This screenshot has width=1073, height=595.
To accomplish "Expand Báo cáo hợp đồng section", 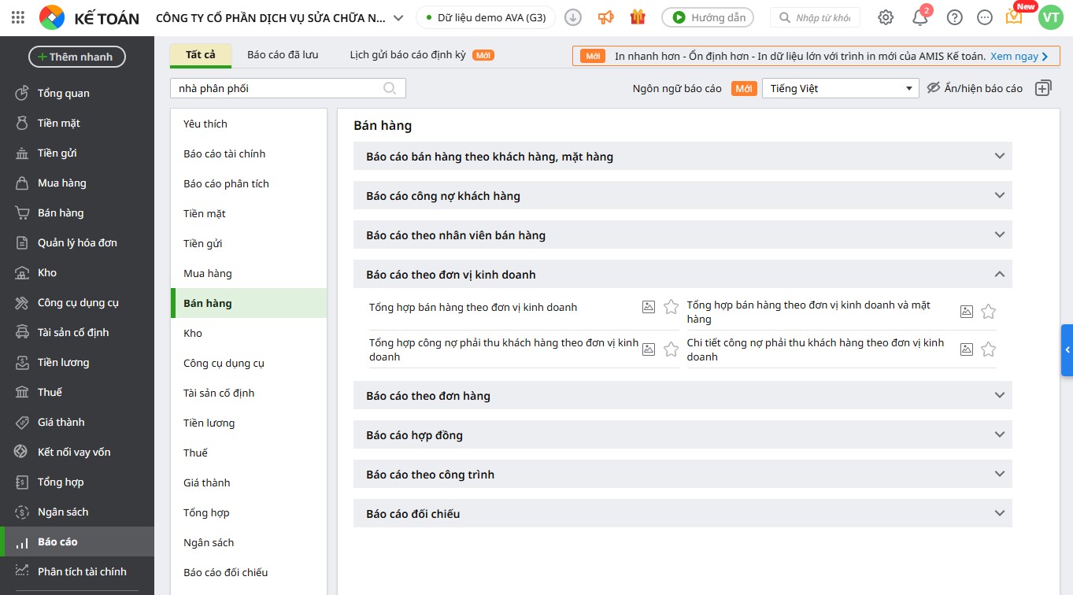I will (683, 434).
